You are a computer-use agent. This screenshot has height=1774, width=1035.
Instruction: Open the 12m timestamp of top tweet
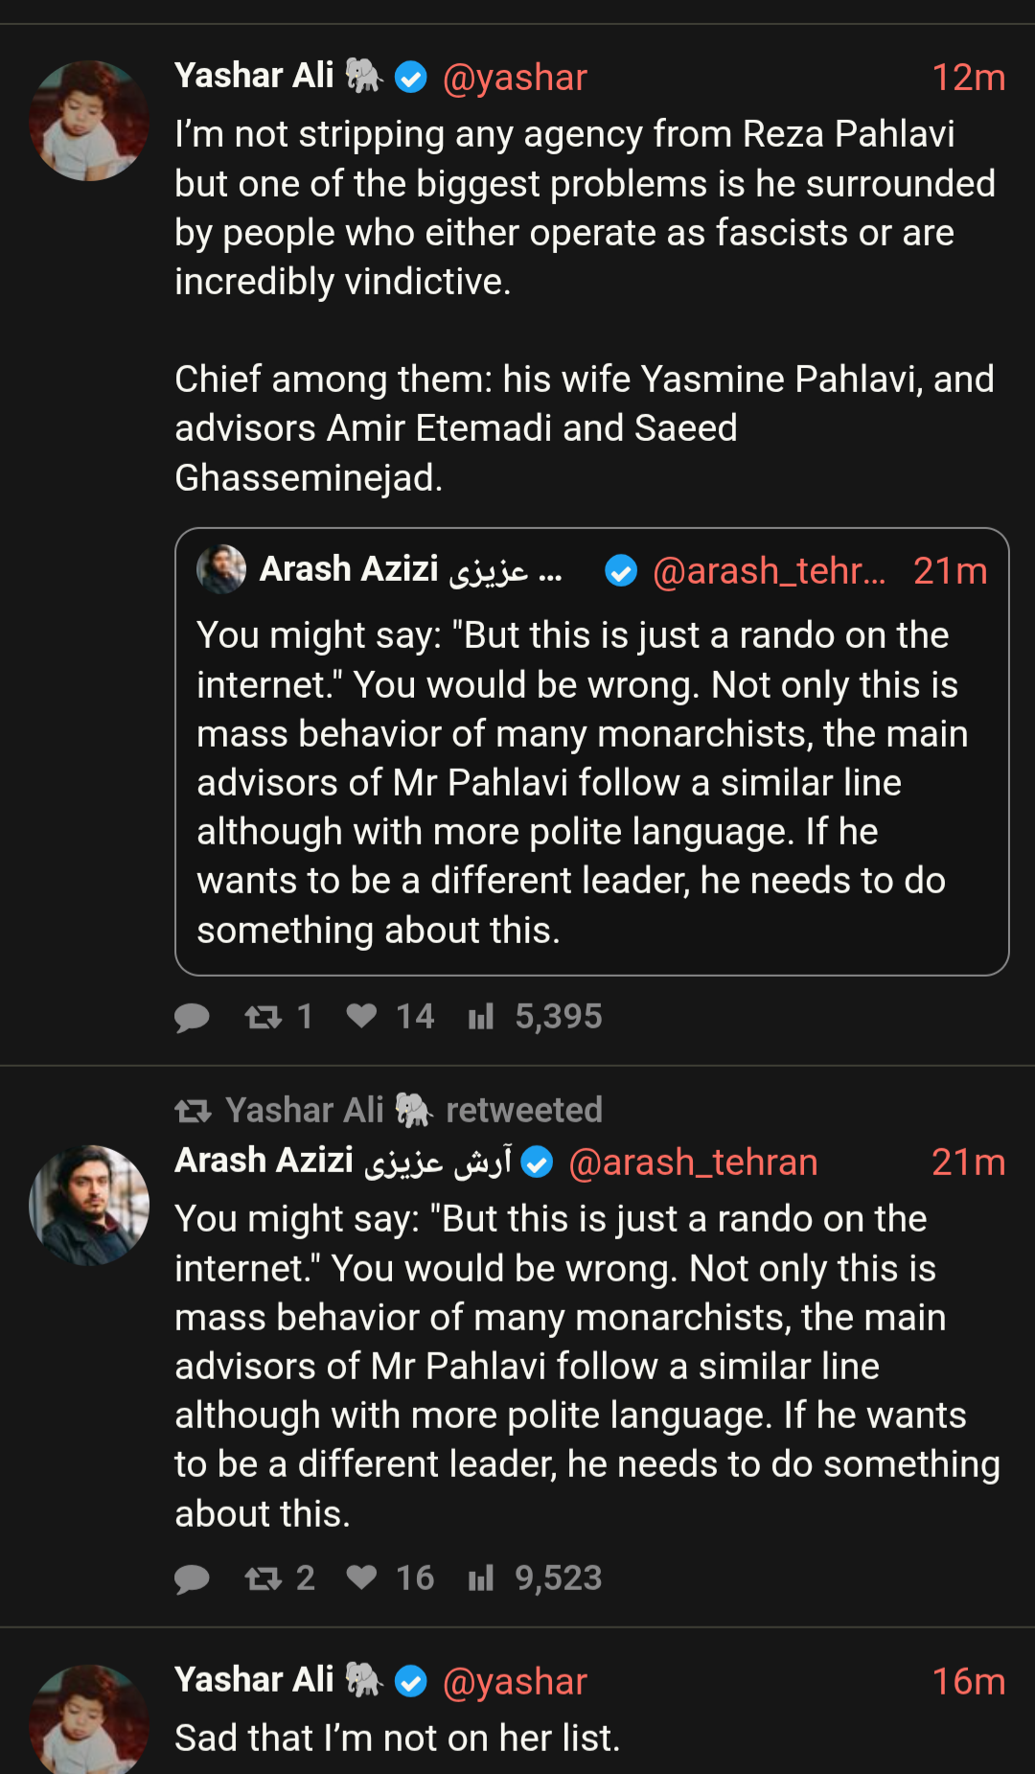tap(968, 78)
